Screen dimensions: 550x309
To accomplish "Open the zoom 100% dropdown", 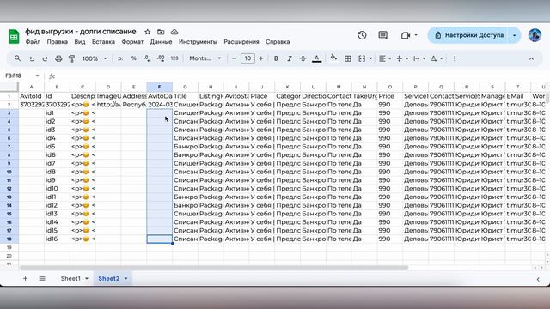I will (94, 58).
